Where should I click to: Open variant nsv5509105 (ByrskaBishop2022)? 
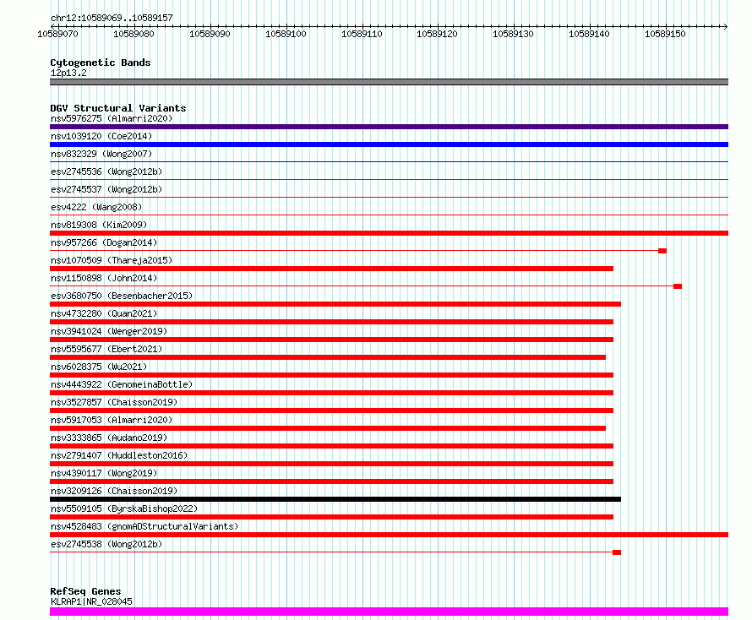(x=124, y=509)
